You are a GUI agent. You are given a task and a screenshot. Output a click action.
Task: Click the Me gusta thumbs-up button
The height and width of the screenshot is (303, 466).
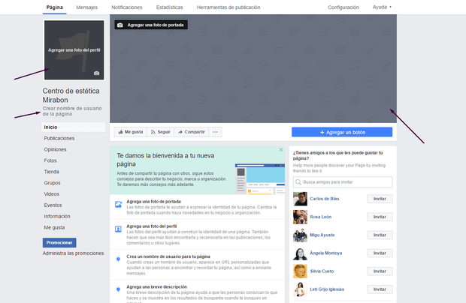tap(131, 132)
